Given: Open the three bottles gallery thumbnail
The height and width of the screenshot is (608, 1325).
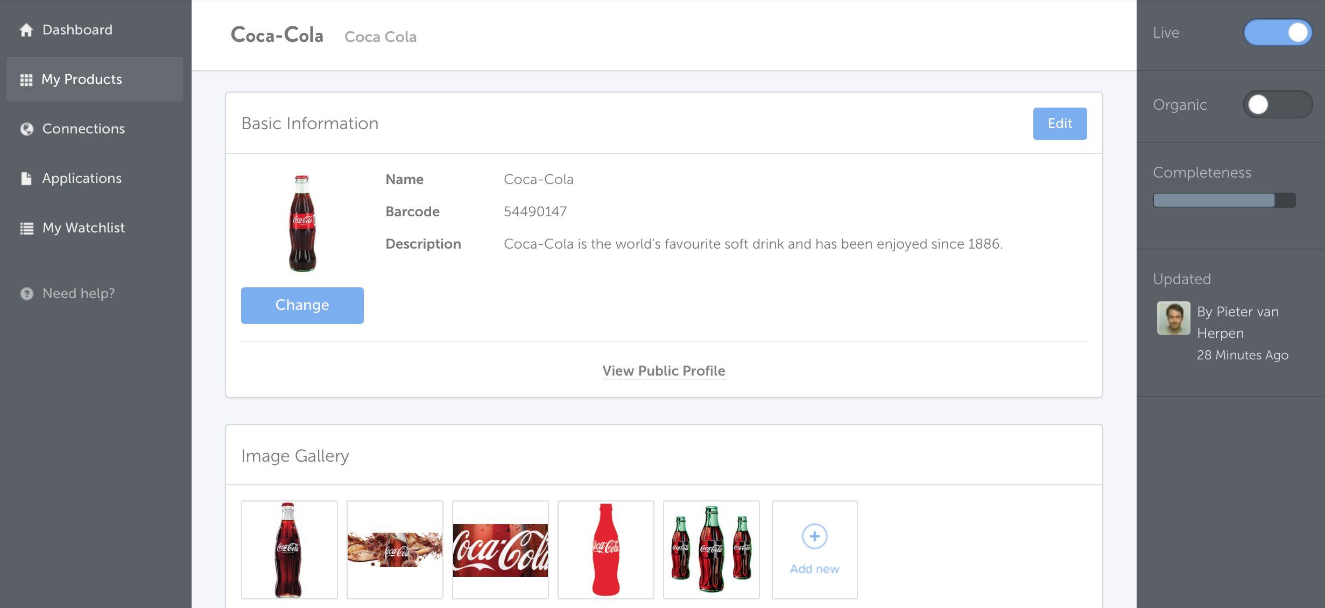Looking at the screenshot, I should pos(711,549).
